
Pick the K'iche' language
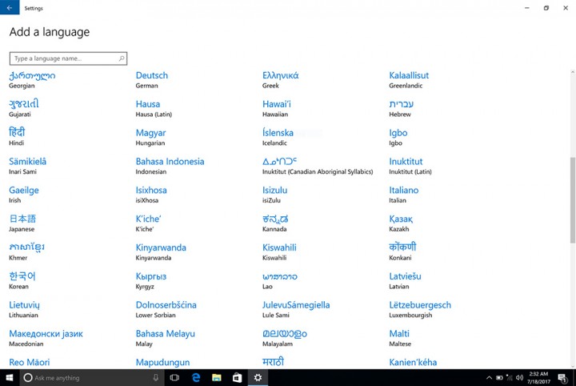[149, 223]
